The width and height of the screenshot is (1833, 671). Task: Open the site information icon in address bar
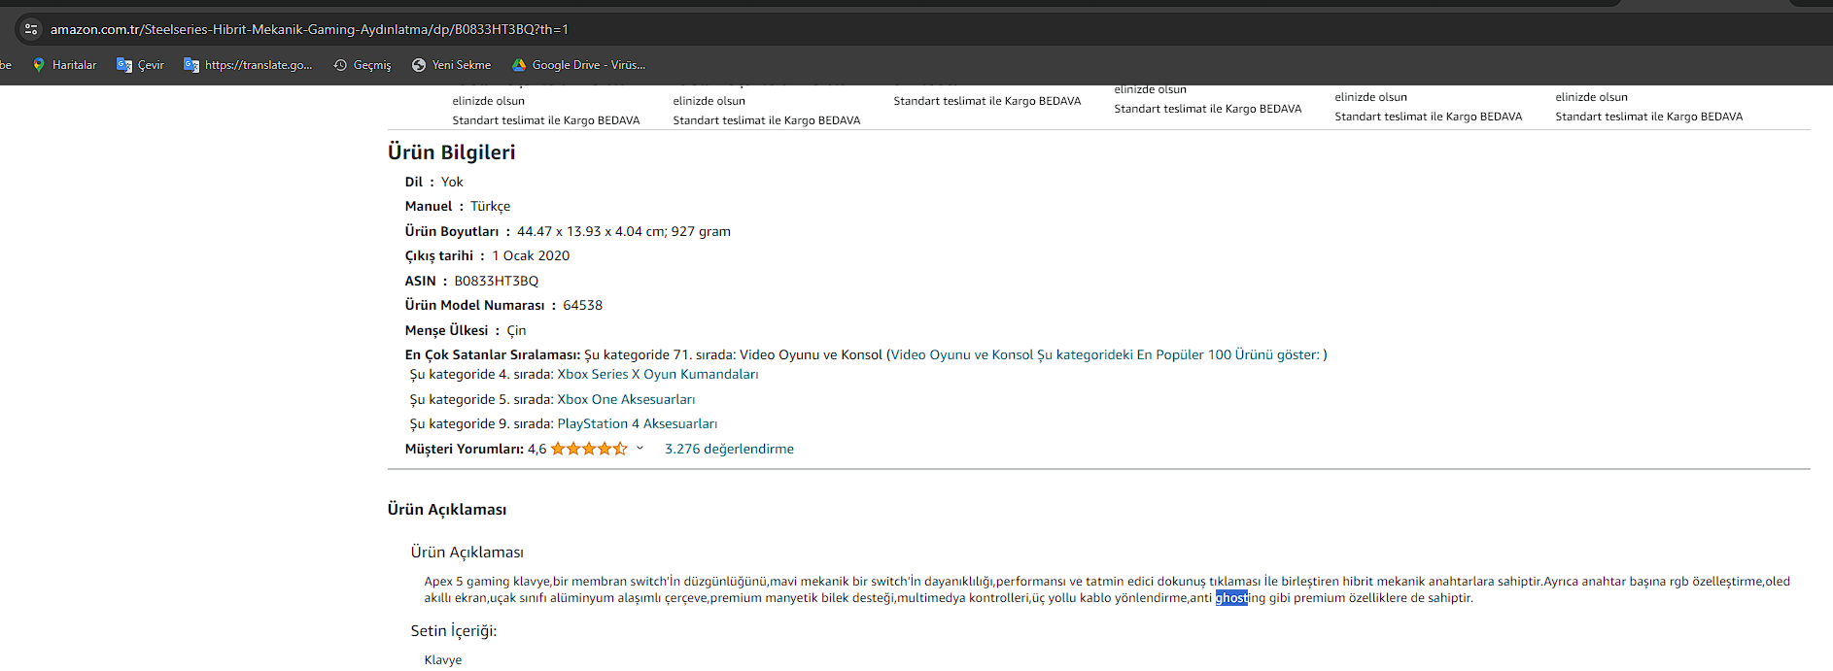click(x=31, y=29)
